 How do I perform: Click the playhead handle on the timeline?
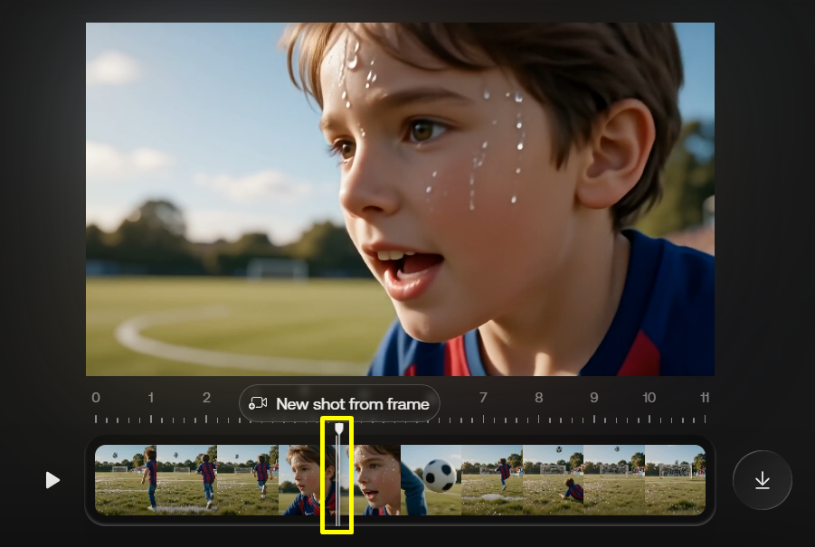click(x=338, y=429)
